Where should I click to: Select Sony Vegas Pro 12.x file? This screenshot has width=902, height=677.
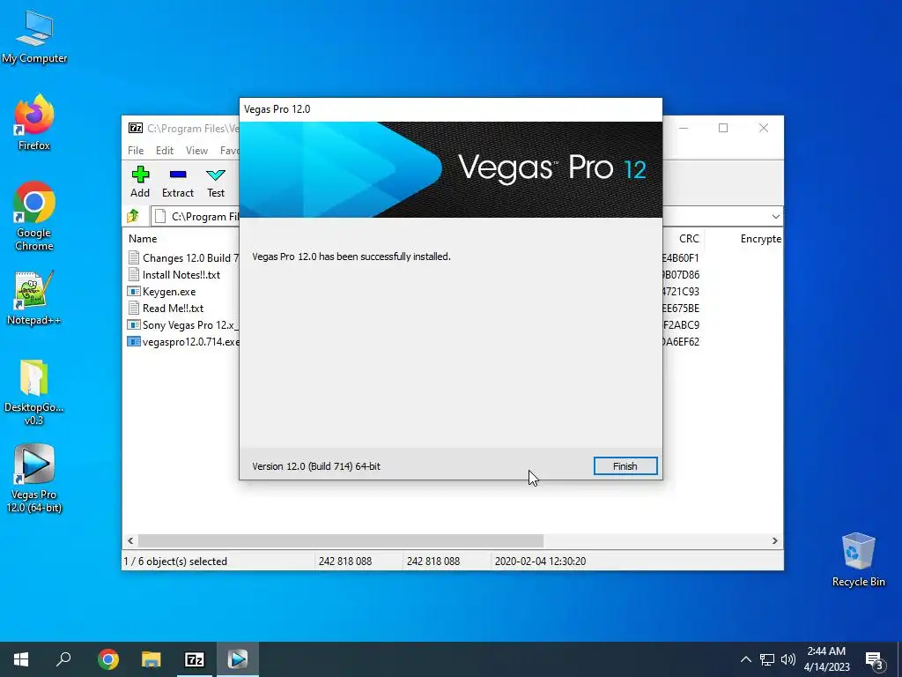(x=183, y=324)
